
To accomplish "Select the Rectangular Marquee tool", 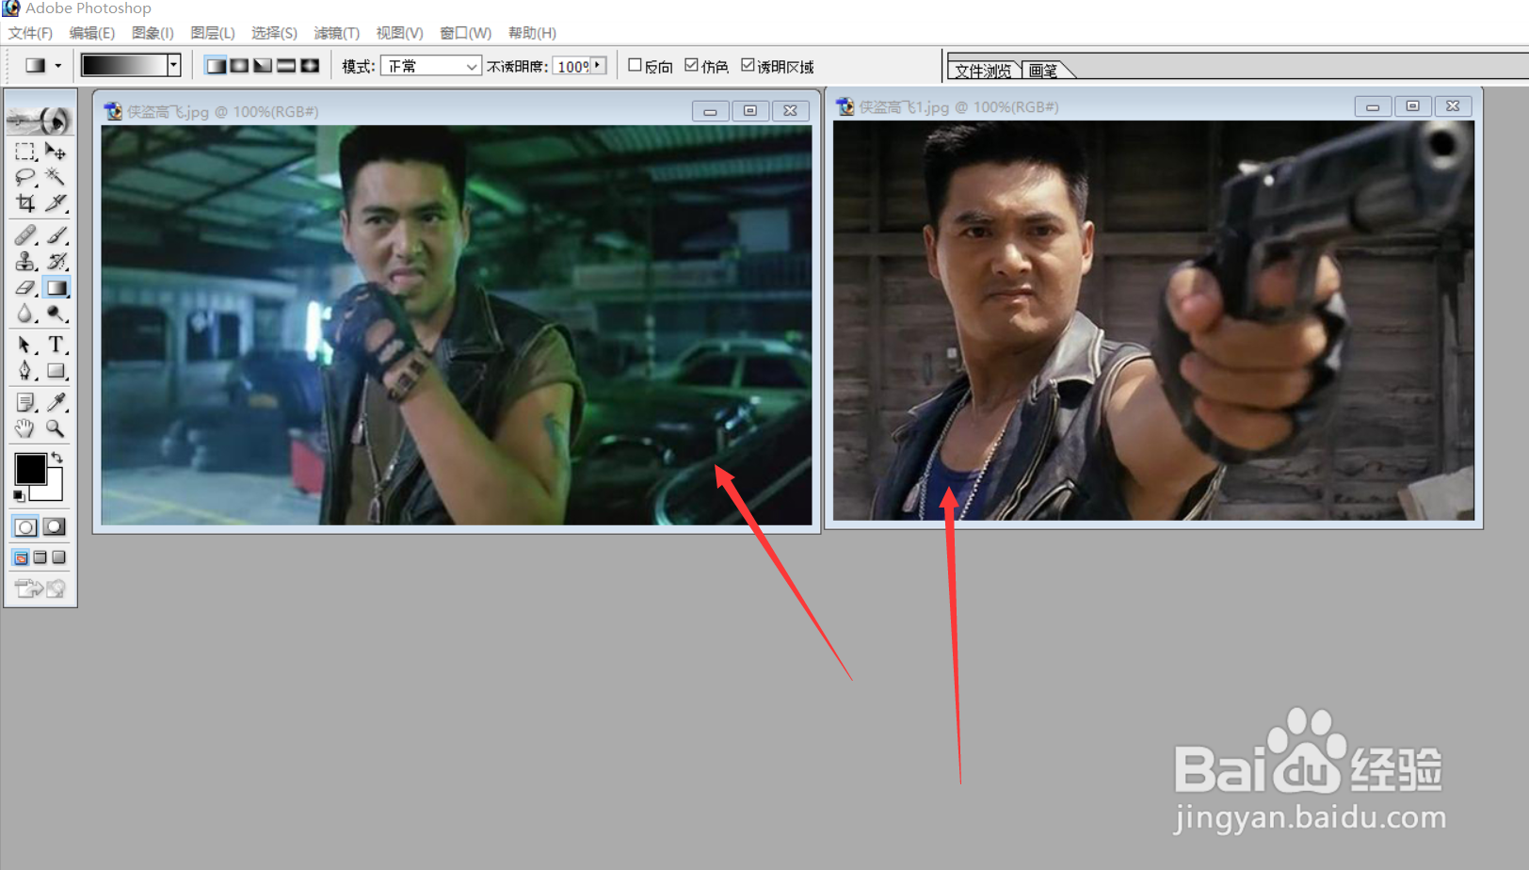I will (x=25, y=152).
